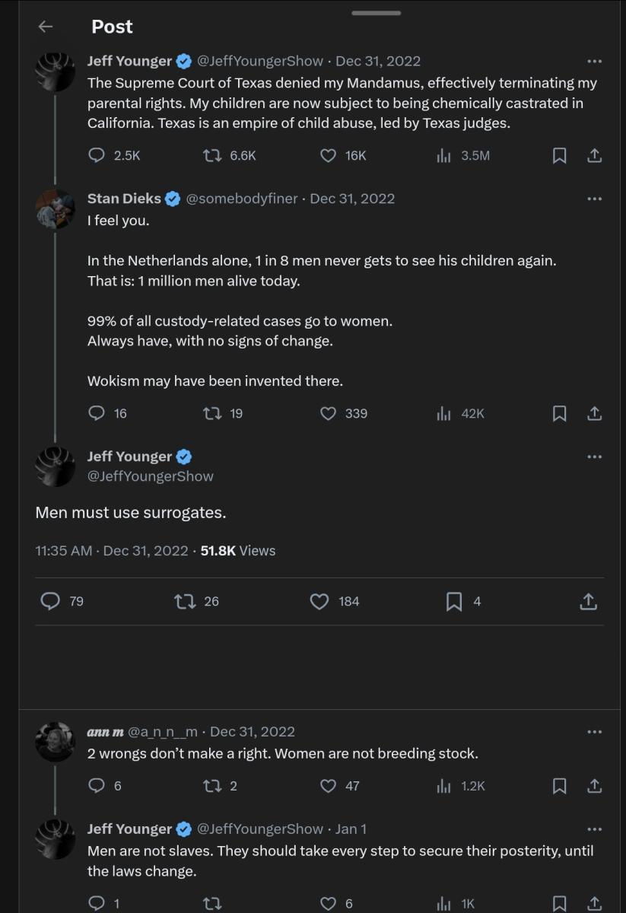Like the top post with 16K likes
This screenshot has width=626, height=913.
click(328, 155)
